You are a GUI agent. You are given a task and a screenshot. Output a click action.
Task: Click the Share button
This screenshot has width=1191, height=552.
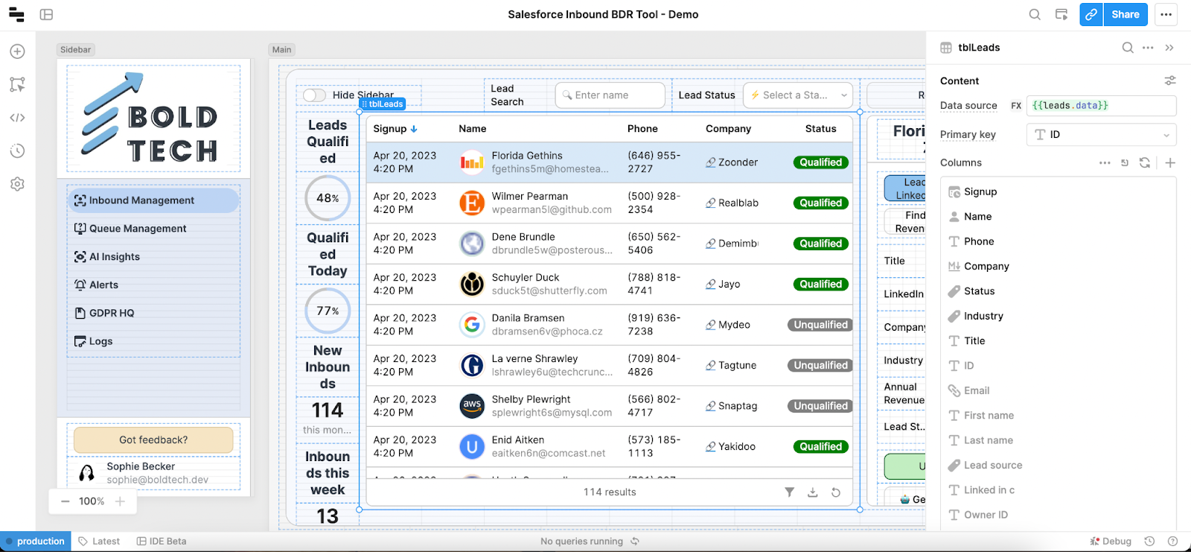[x=1125, y=14]
